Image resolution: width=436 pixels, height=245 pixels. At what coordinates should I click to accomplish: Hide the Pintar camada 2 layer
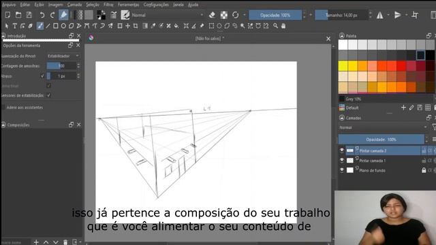(x=342, y=150)
